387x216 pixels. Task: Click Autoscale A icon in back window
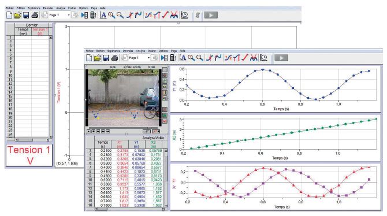(x=103, y=16)
